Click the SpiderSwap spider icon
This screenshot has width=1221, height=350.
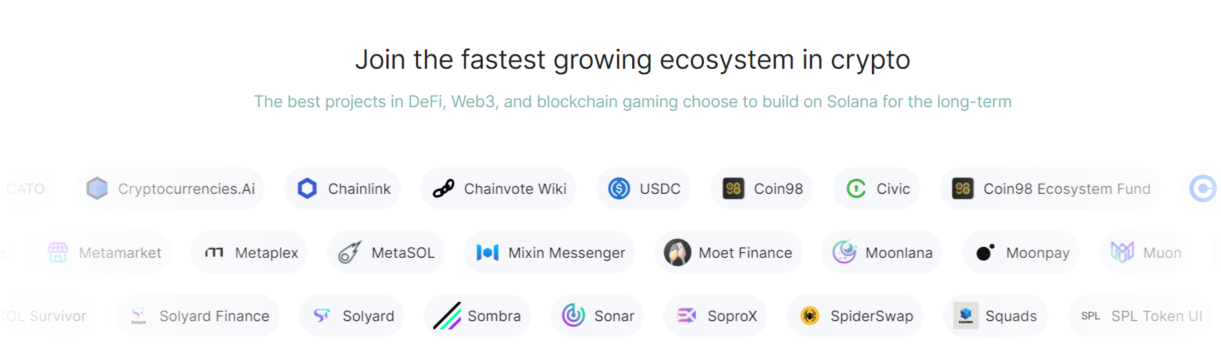point(810,316)
